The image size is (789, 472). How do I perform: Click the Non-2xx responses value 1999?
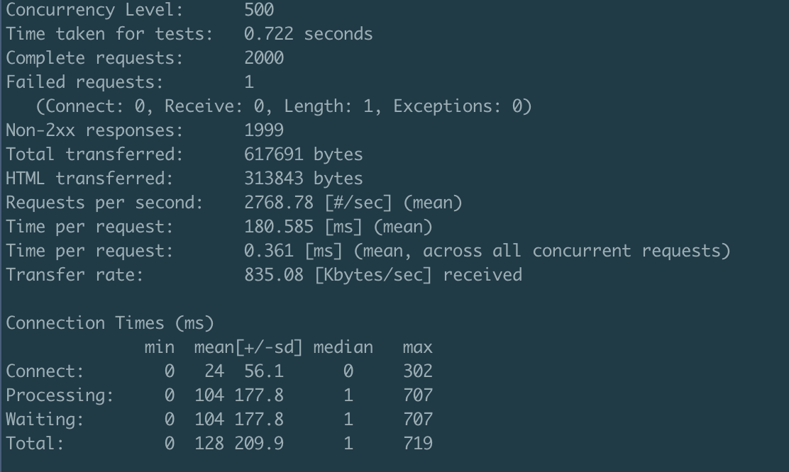click(264, 130)
